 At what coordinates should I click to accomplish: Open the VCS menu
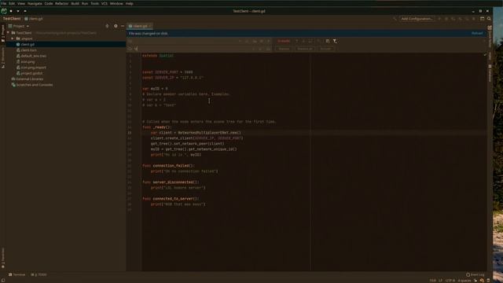pos(105,3)
